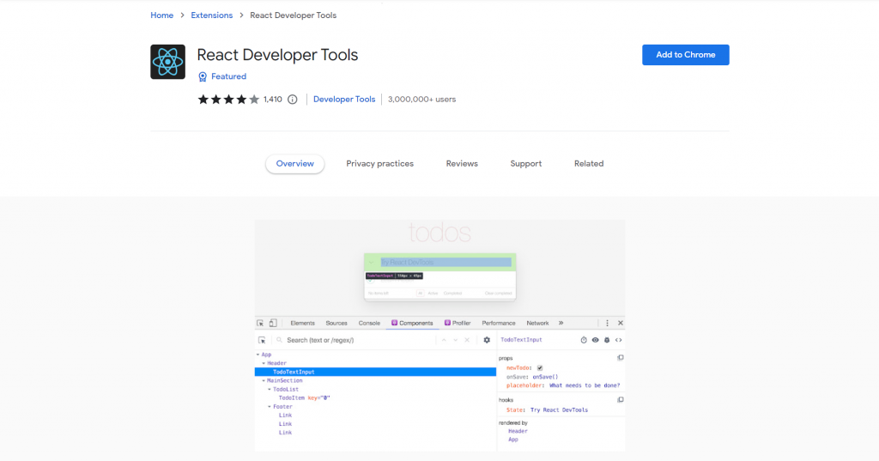
Task: Select MainSection in the component tree
Action: [x=285, y=381]
